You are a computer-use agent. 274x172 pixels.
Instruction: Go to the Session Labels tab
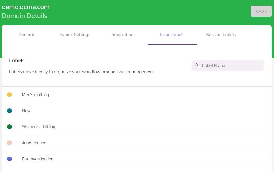pyautogui.click(x=221, y=35)
